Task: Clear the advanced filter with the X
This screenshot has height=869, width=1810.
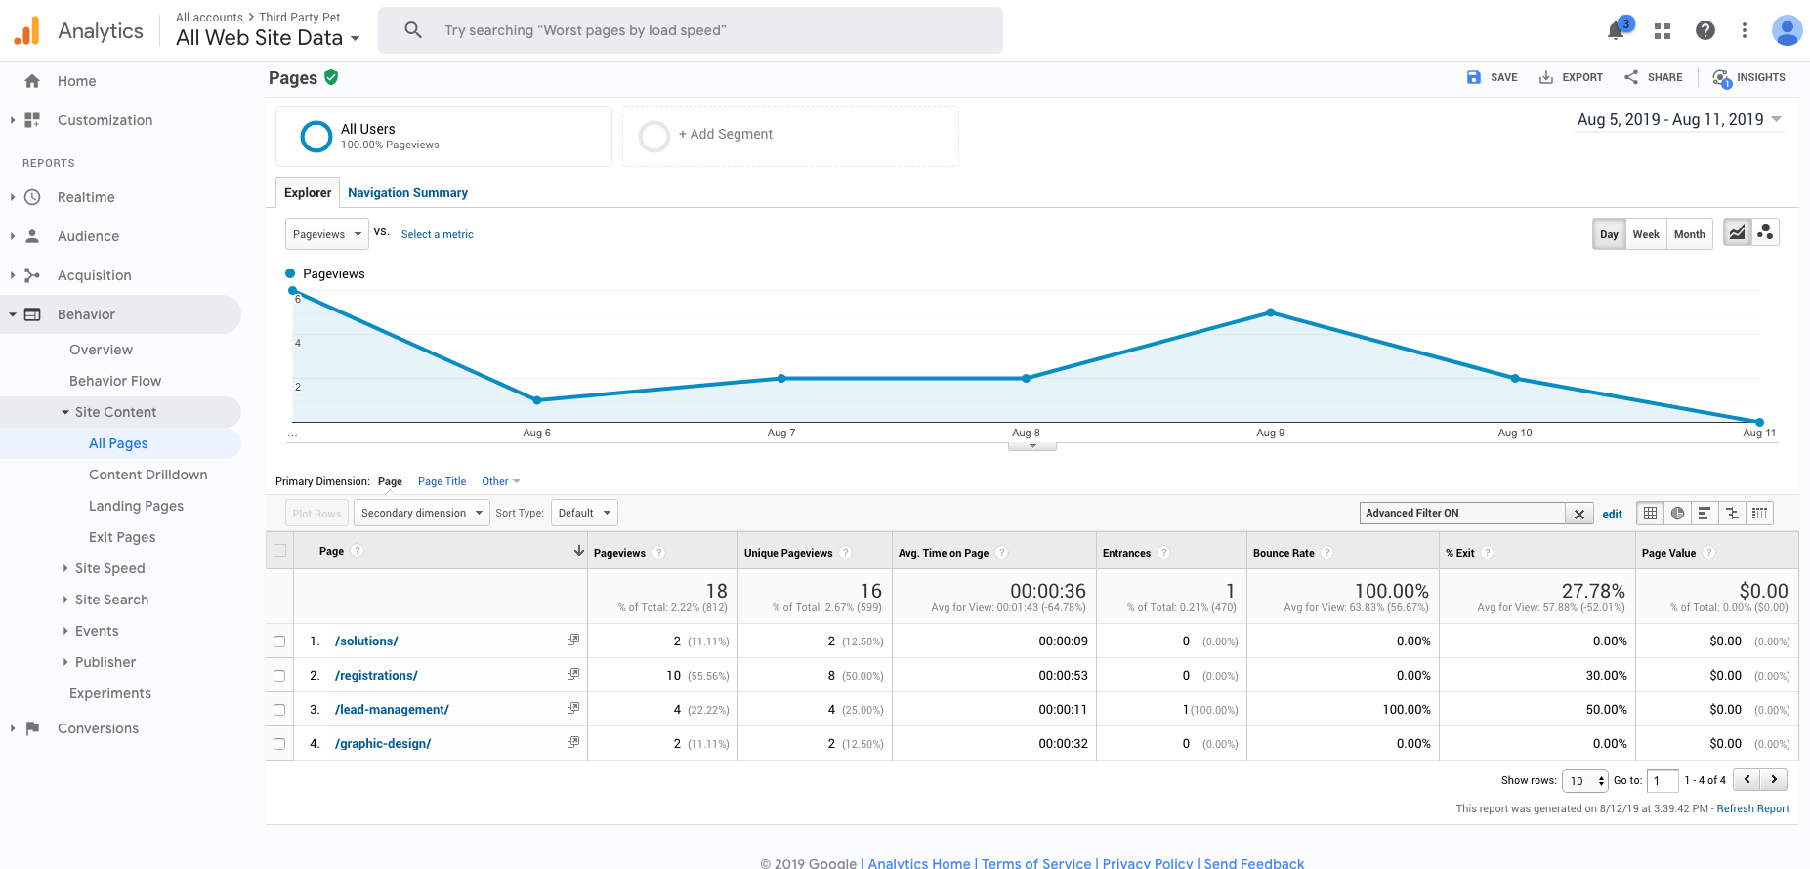Action: point(1579,515)
